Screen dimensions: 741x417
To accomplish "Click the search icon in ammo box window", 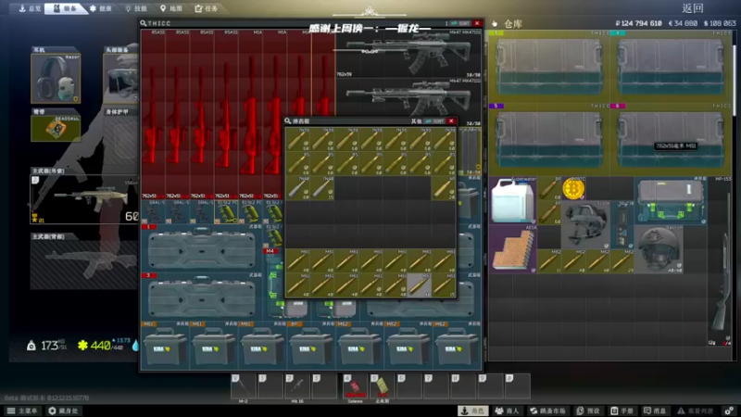I will pyautogui.click(x=288, y=121).
